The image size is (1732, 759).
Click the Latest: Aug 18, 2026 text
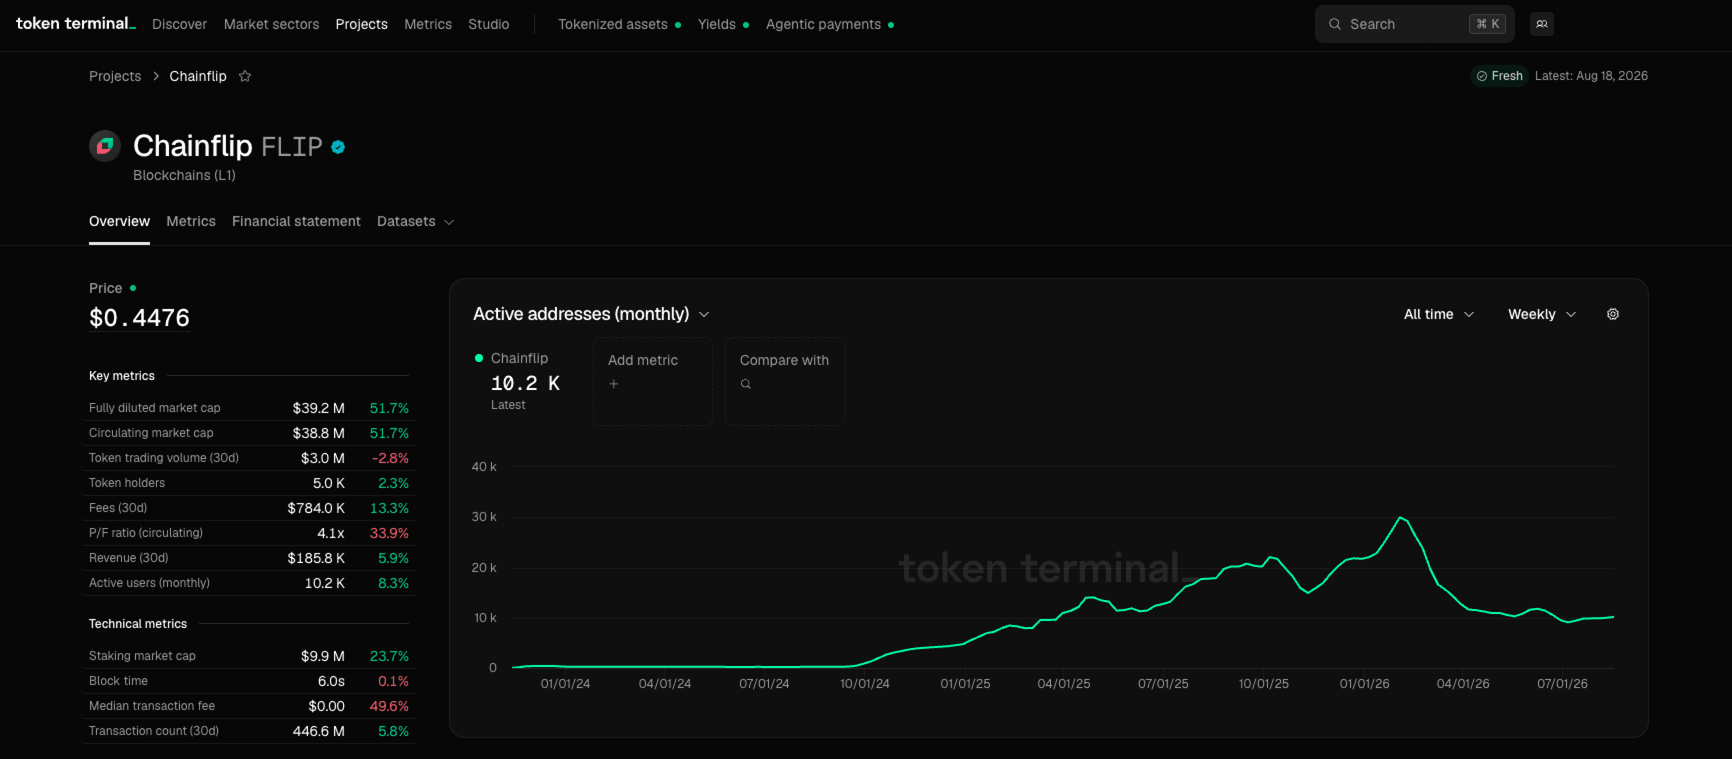pyautogui.click(x=1591, y=76)
